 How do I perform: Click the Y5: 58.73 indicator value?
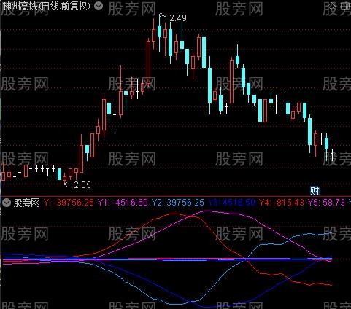point(327,203)
